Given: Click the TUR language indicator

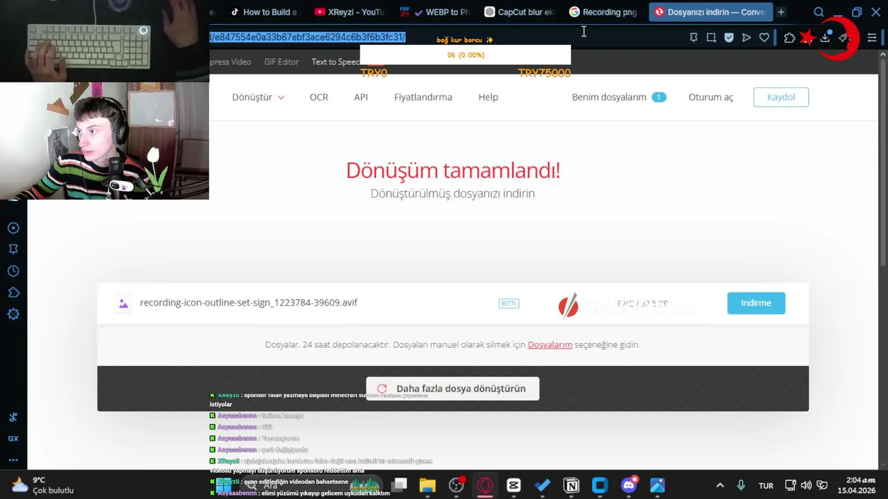Looking at the screenshot, I should click(x=766, y=486).
